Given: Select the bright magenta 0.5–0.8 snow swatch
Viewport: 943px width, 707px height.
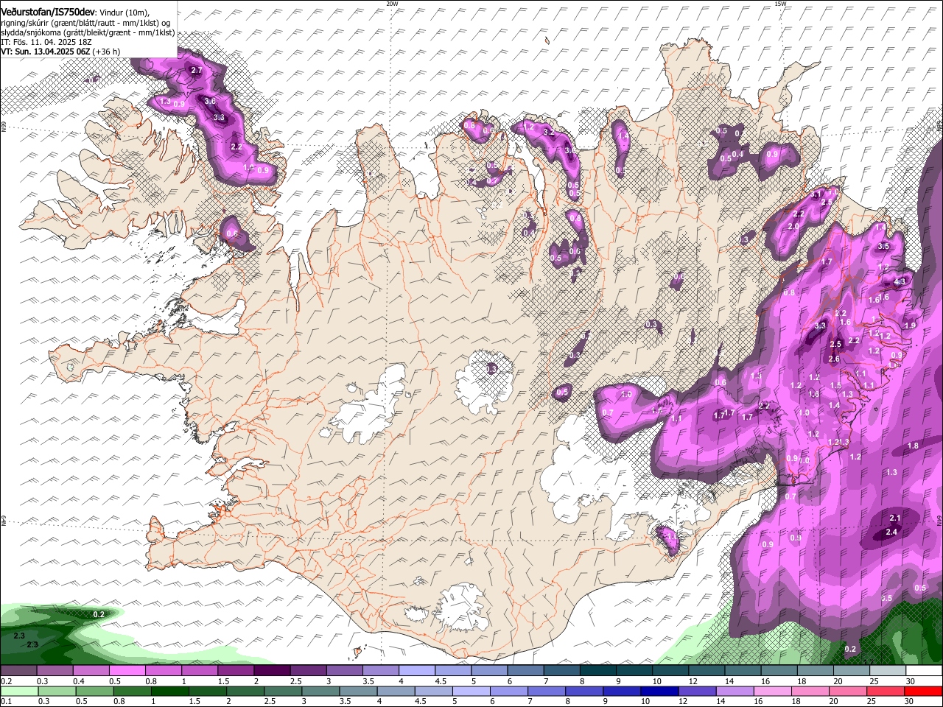Looking at the screenshot, I should pyautogui.click(x=126, y=672).
